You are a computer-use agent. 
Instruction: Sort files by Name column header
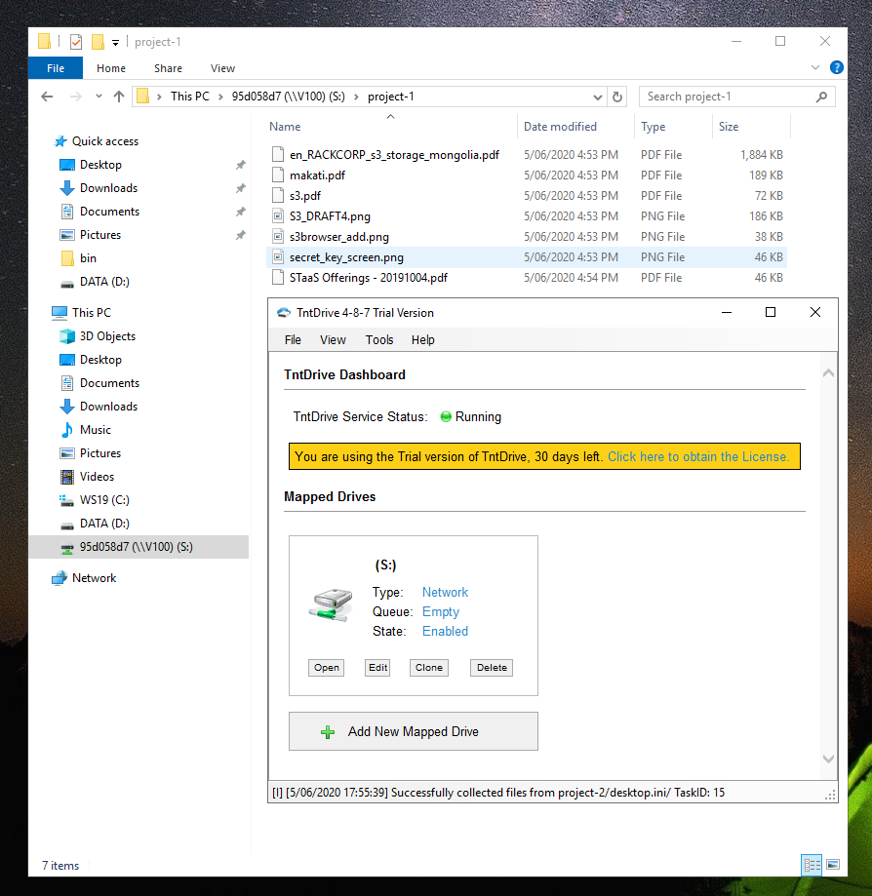point(392,127)
